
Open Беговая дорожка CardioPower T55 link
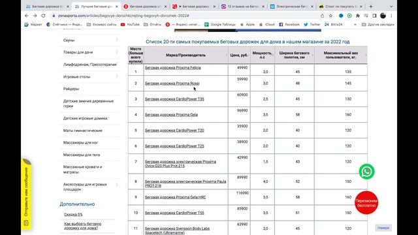coord(174,213)
